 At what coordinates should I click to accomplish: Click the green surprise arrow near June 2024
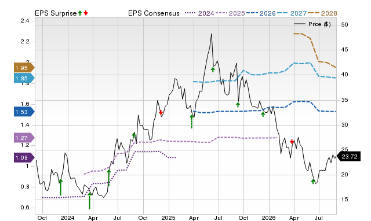[x=109, y=178]
